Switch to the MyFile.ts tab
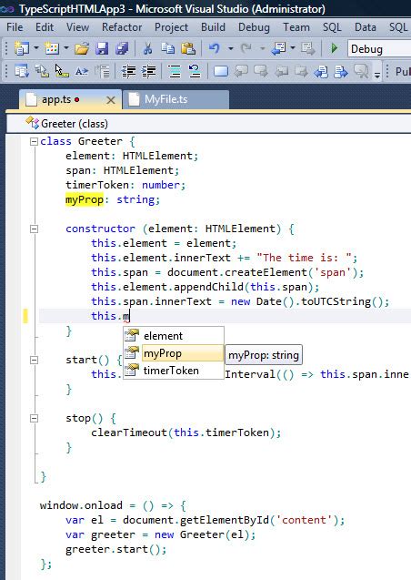The image size is (411, 580). click(x=176, y=99)
